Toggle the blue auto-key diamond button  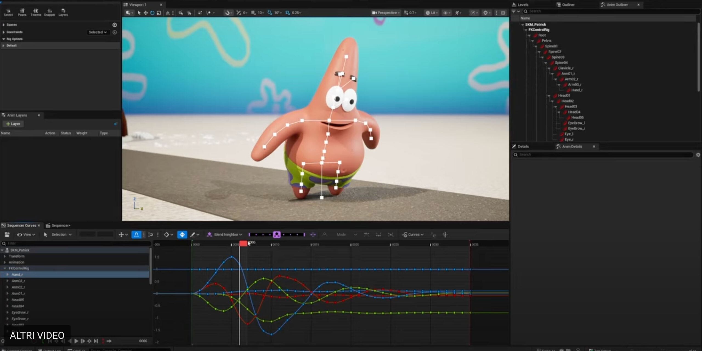coord(182,235)
